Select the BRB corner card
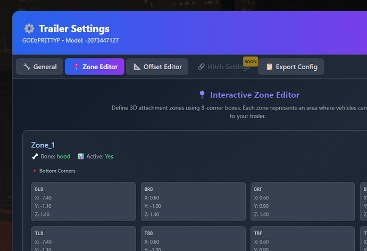 coord(193,202)
